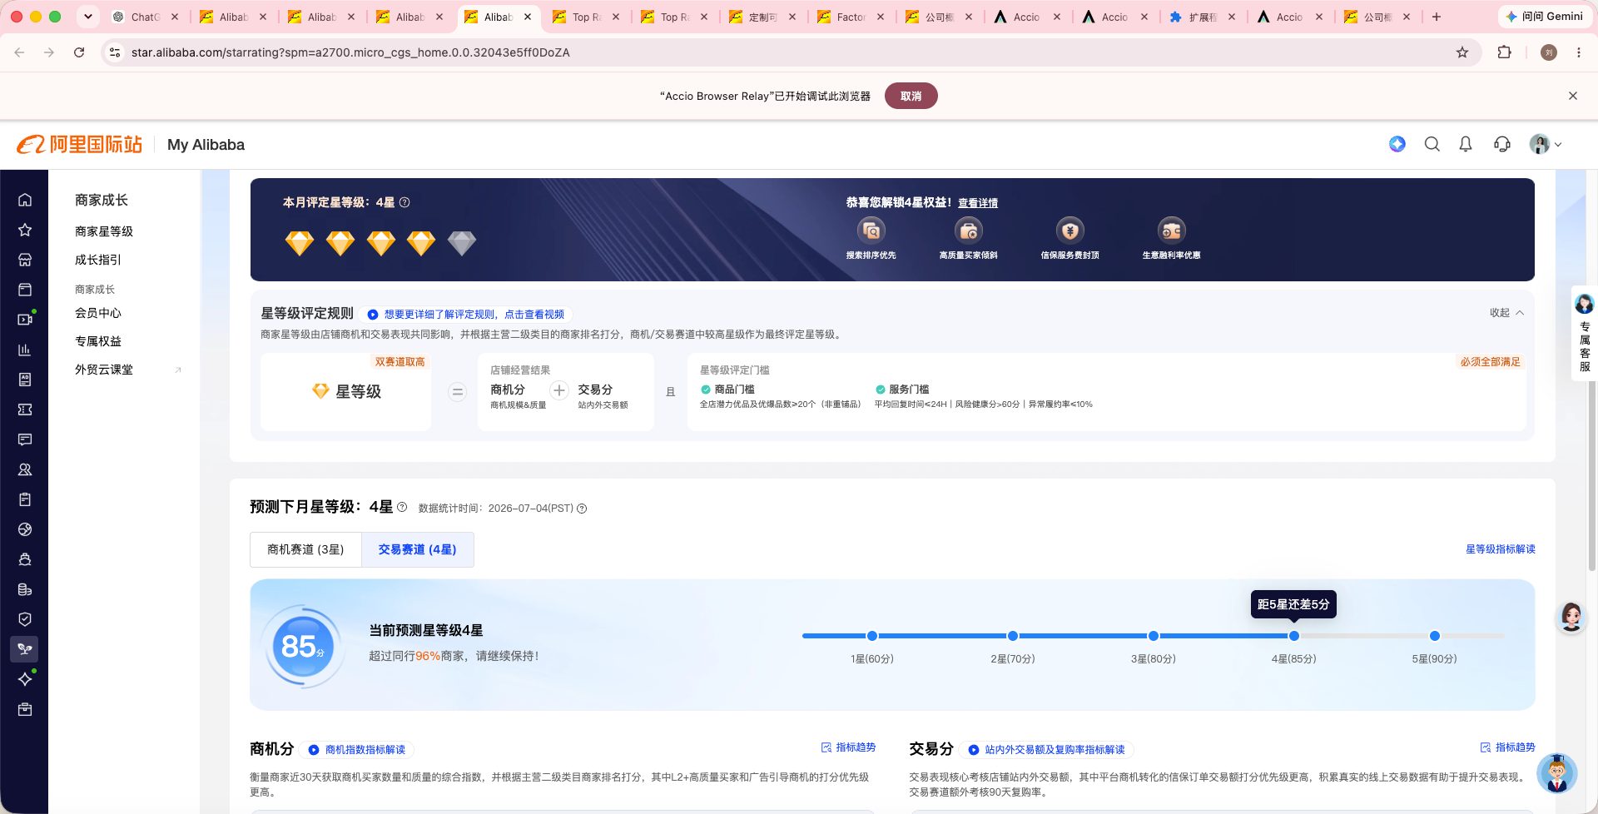This screenshot has width=1598, height=814.
Task: Select the 交易赛道 (4星) tab
Action: tap(417, 549)
